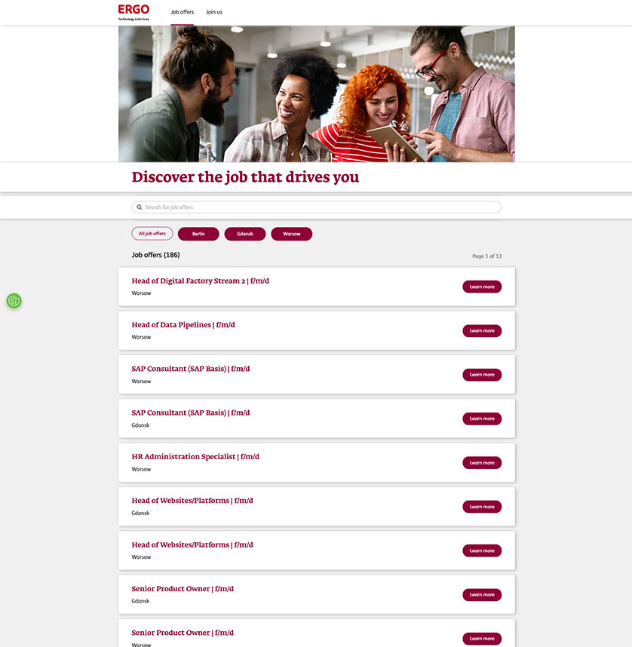This screenshot has width=632, height=647.
Task: Filter job offers by Warsaw
Action: coord(291,234)
